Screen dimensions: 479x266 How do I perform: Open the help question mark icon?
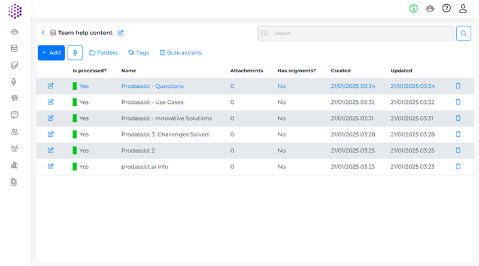(x=446, y=8)
